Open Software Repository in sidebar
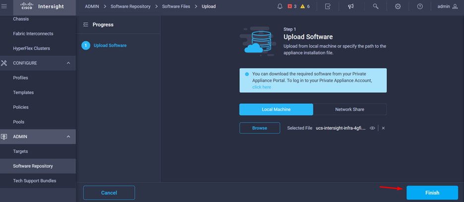 pos(38,166)
